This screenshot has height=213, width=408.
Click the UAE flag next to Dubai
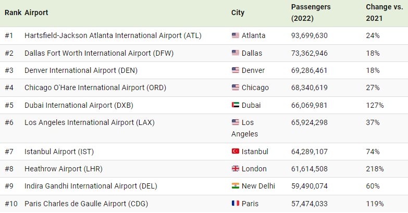click(235, 105)
